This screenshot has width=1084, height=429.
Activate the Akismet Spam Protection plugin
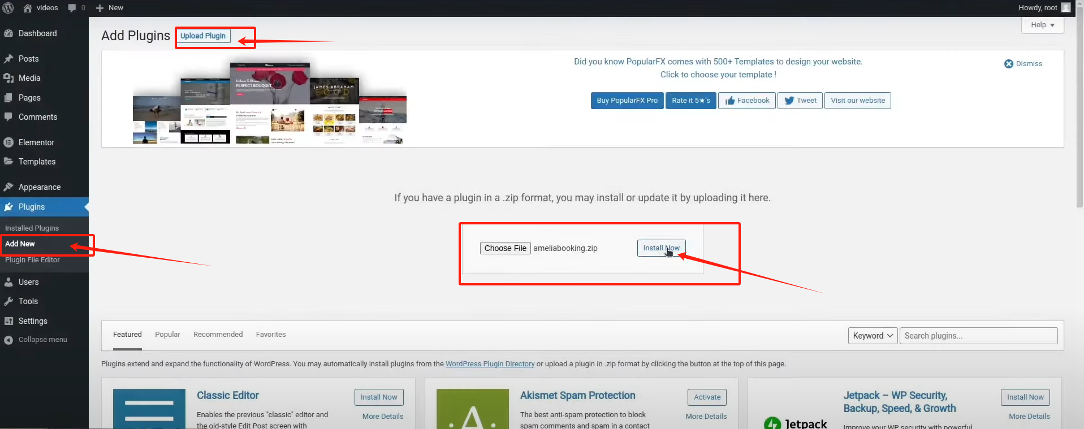tap(707, 397)
